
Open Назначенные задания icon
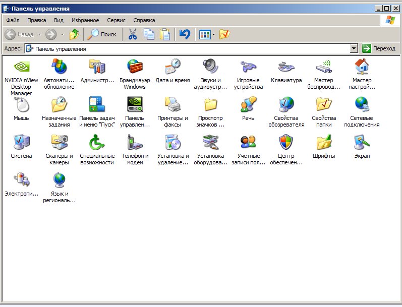point(59,104)
